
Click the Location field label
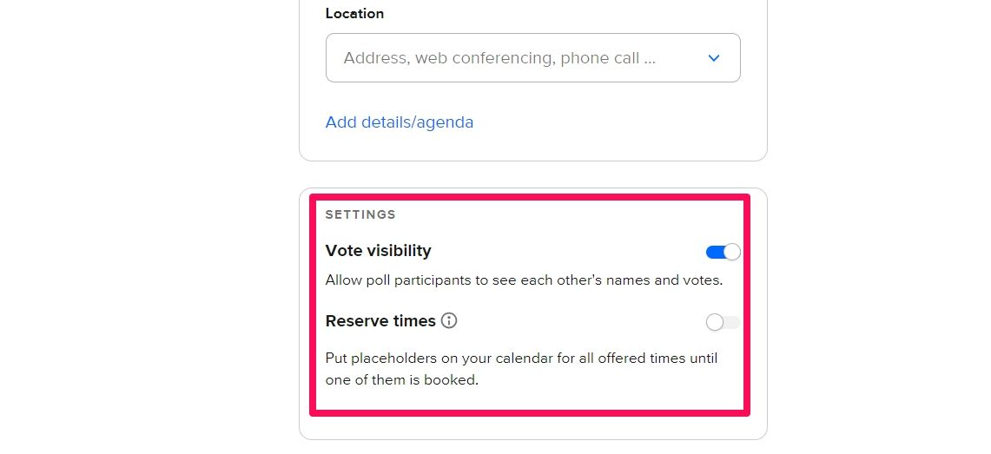click(x=354, y=14)
